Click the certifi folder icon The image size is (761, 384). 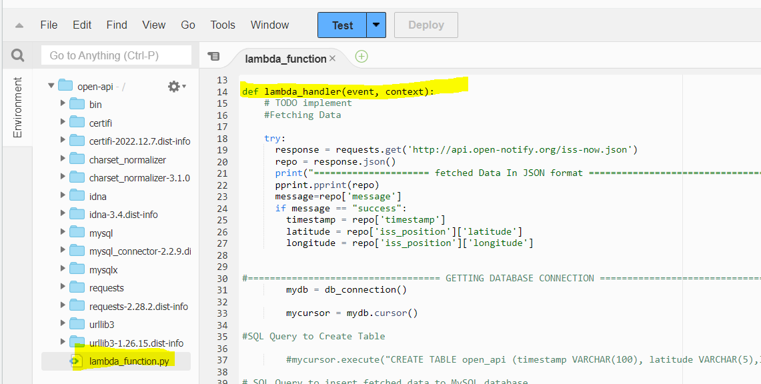tap(77, 122)
